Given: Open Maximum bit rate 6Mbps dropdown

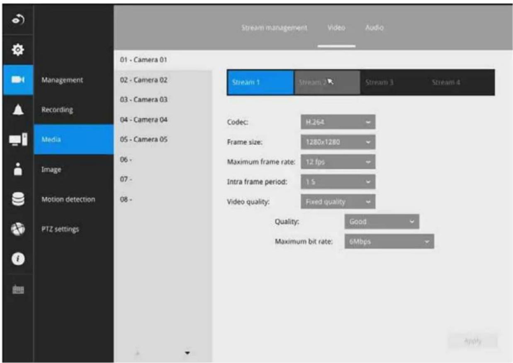Looking at the screenshot, I should click(389, 241).
